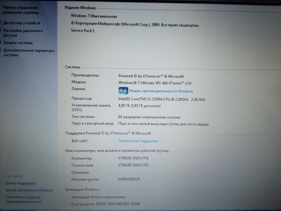The width and height of the screenshot is (281, 211).
Task: Select the Активация Windows выполнена text
Action: point(98,197)
